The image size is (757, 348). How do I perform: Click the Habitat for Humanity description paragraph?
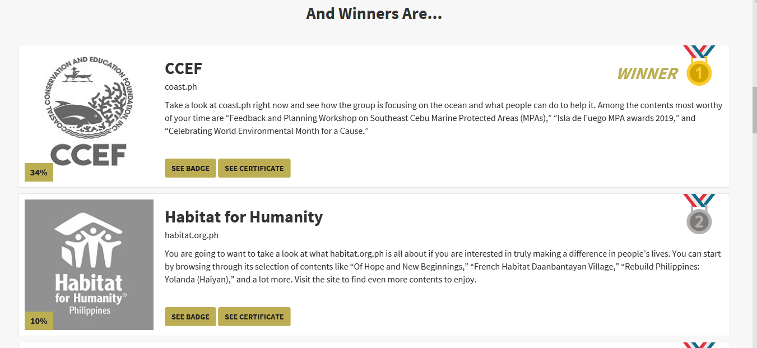[443, 267]
